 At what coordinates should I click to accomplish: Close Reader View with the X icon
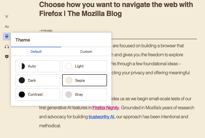7,16
